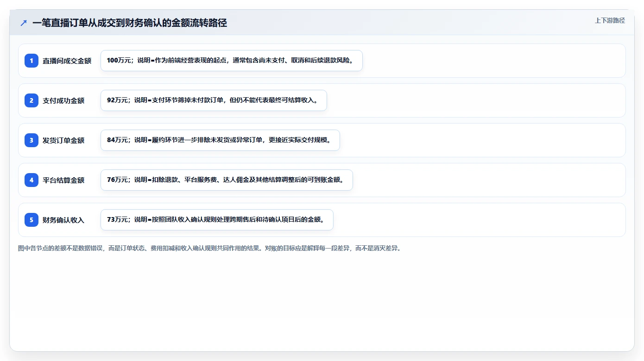The height and width of the screenshot is (361, 644).
Task: Open the 100万元 description box
Action: 231,61
